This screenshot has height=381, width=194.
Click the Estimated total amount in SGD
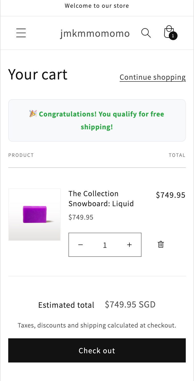130,305
